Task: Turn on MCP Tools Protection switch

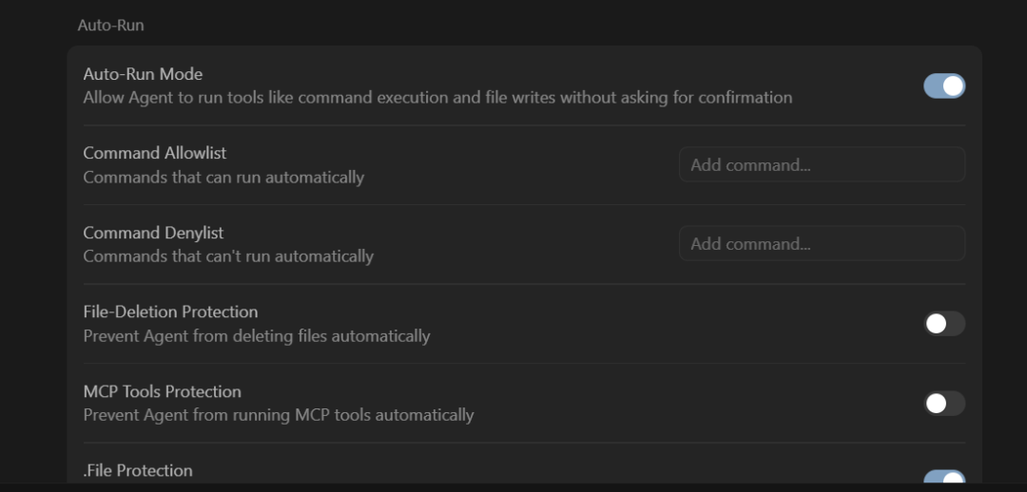Action: (x=944, y=403)
